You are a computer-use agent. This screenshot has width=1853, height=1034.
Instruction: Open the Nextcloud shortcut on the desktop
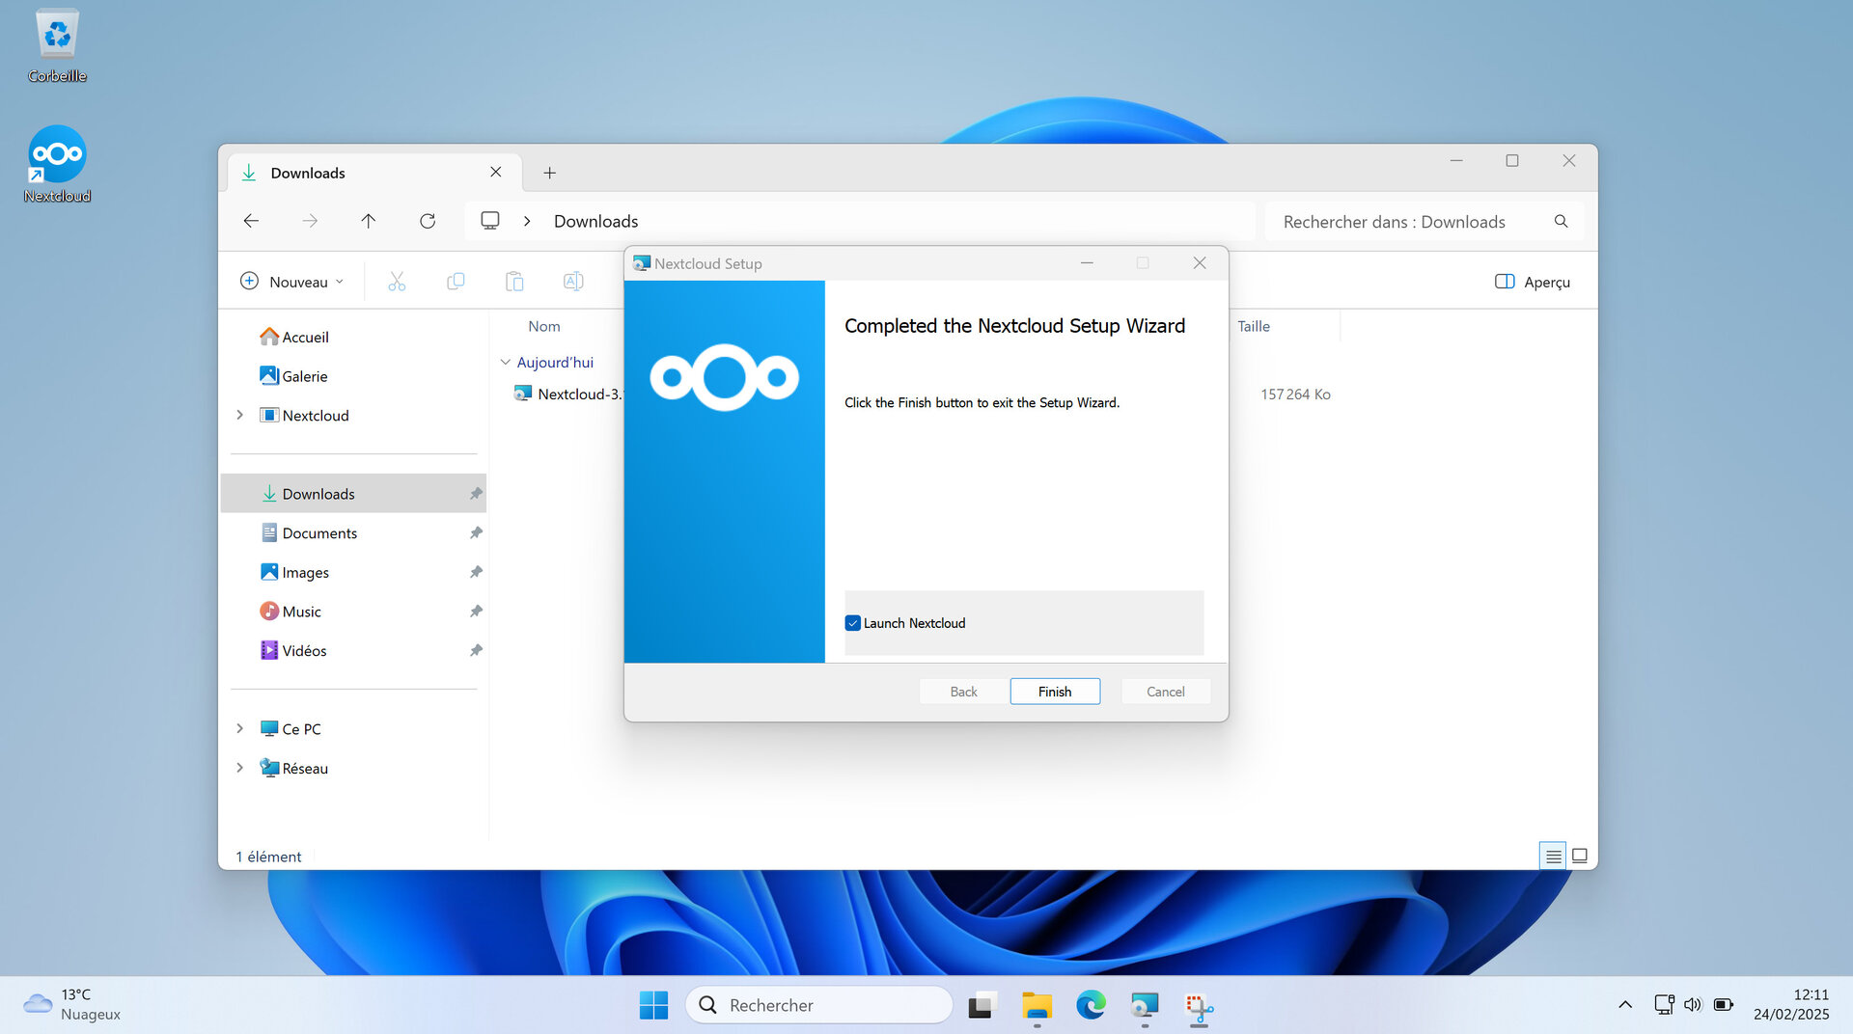[x=56, y=154]
